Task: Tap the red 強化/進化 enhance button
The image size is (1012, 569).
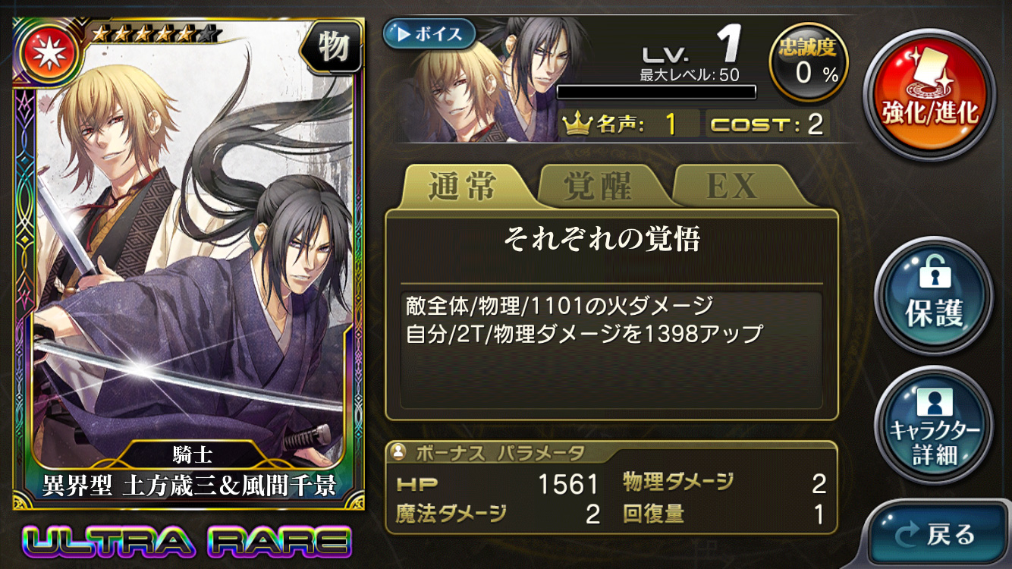Action: 931,96
